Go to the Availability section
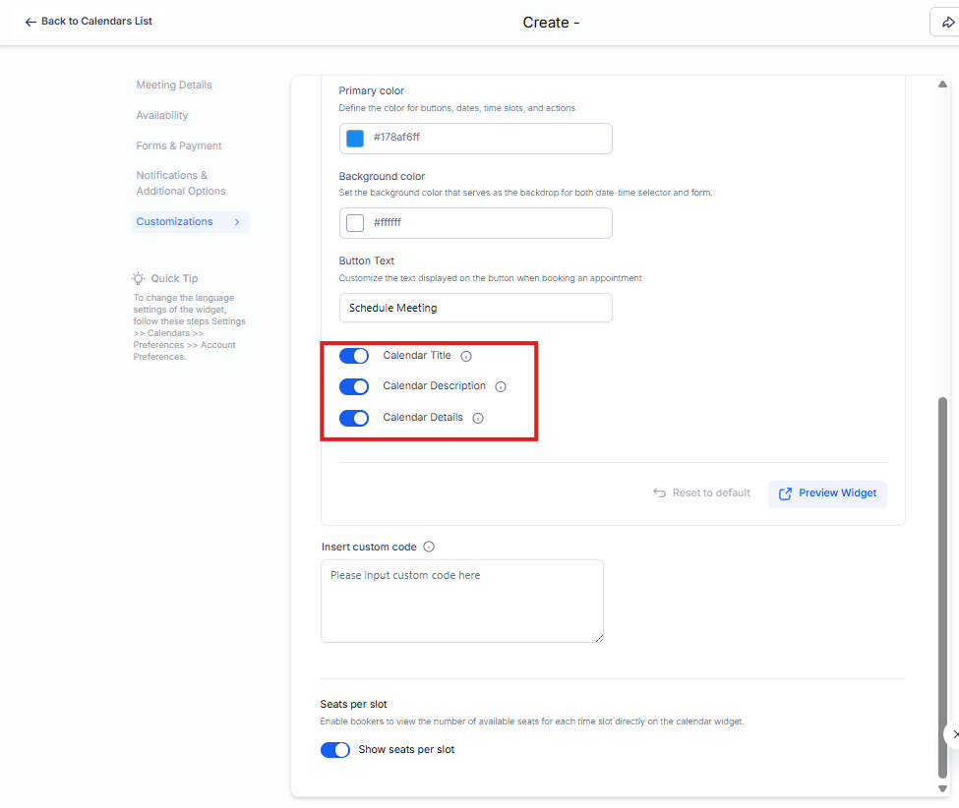This screenshot has width=959, height=808. pos(162,116)
